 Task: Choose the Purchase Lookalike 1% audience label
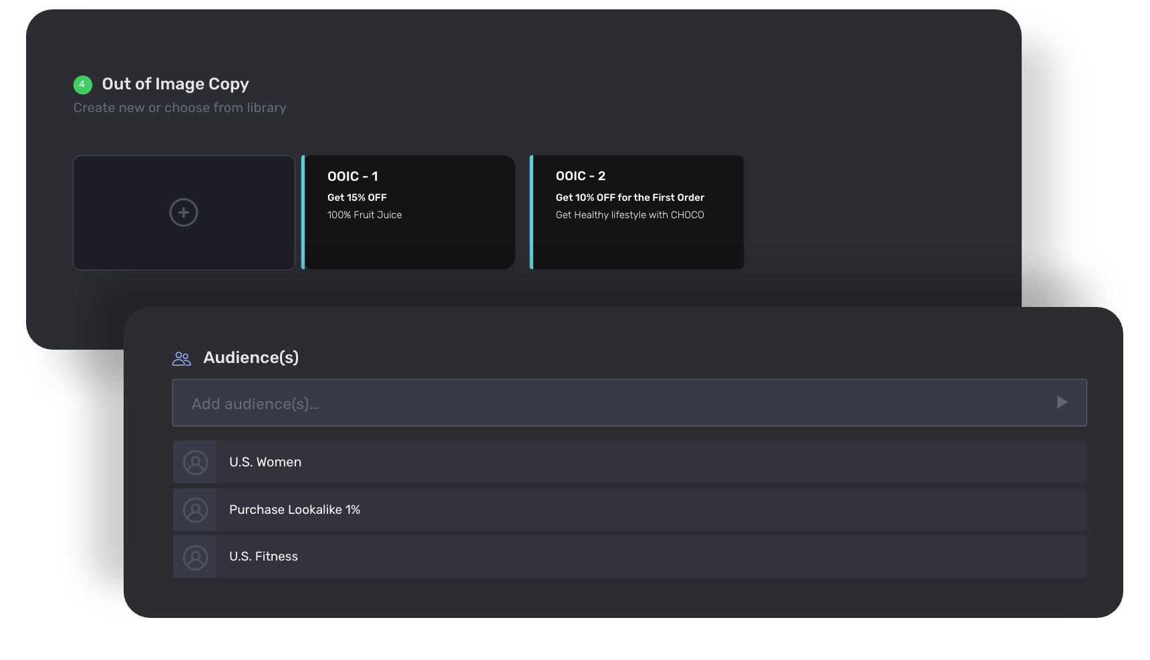[295, 510]
